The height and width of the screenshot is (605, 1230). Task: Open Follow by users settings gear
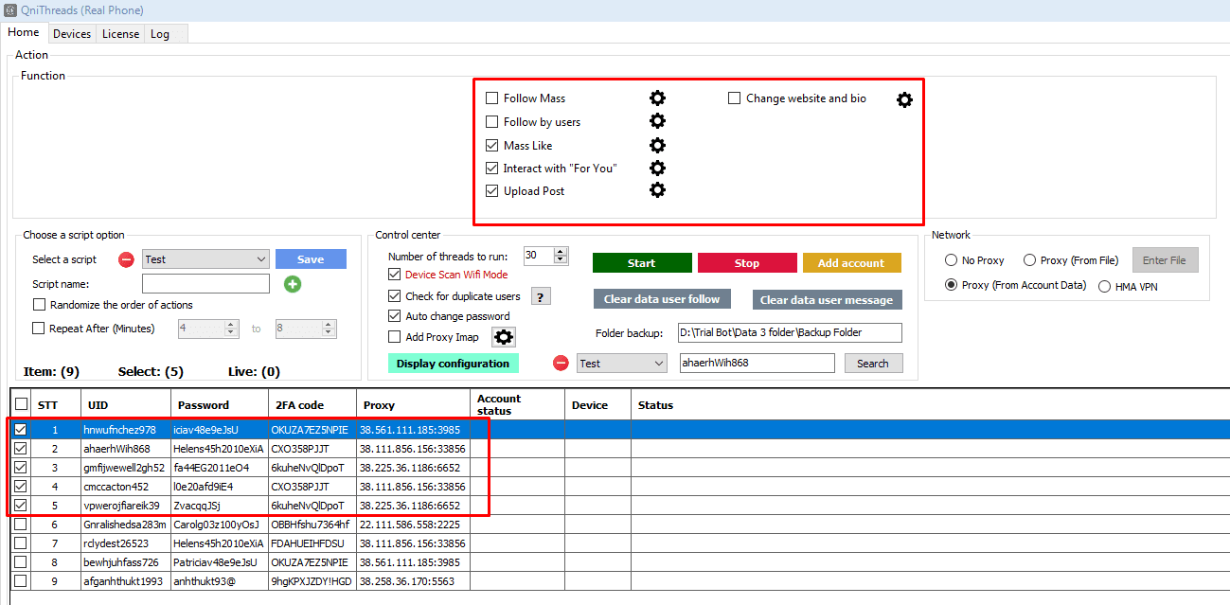(x=657, y=121)
